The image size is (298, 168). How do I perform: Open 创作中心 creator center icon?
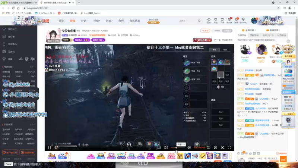[x=243, y=21]
